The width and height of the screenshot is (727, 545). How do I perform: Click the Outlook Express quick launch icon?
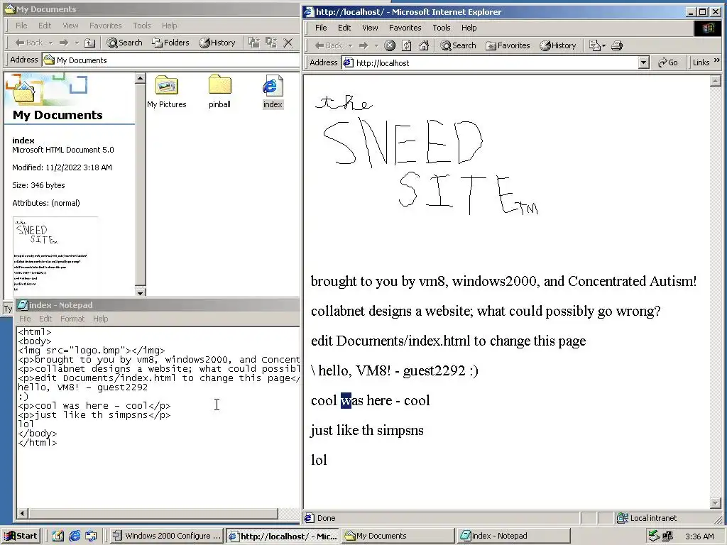(x=91, y=536)
